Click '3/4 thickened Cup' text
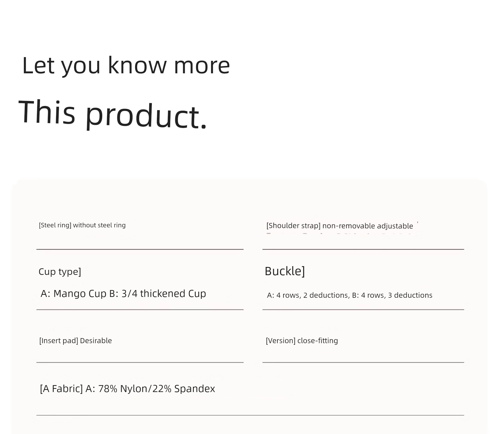This screenshot has width=498, height=434. [x=164, y=293]
